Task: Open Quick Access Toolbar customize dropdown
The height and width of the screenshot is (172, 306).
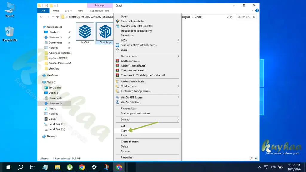Action: point(55,6)
